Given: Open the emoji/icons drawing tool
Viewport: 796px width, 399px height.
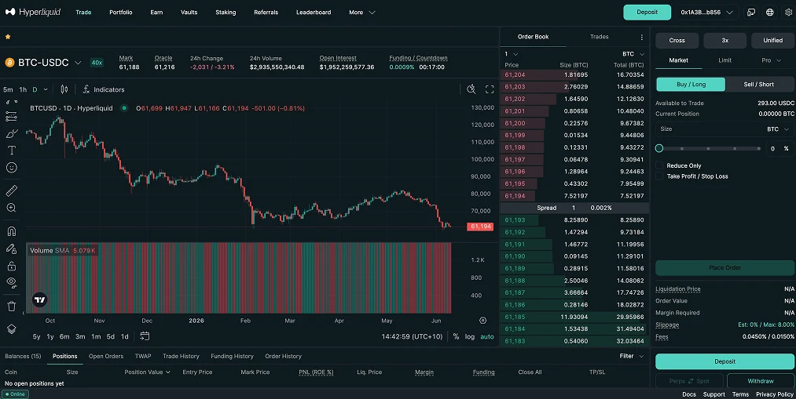Looking at the screenshot, I should click(x=11, y=168).
